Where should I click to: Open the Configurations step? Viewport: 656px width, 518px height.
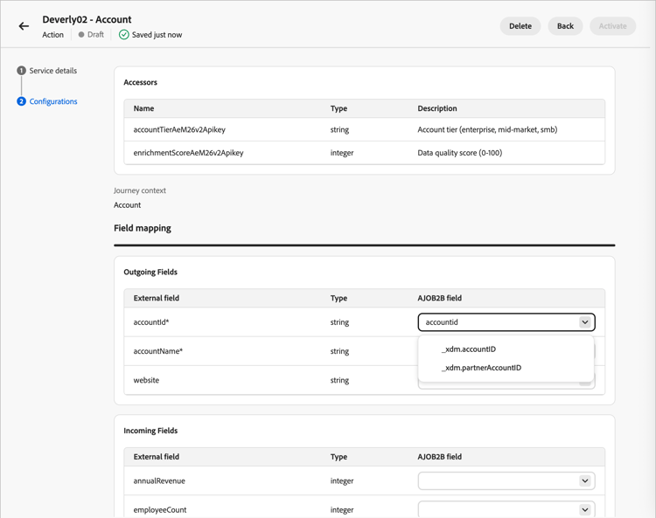coord(53,101)
